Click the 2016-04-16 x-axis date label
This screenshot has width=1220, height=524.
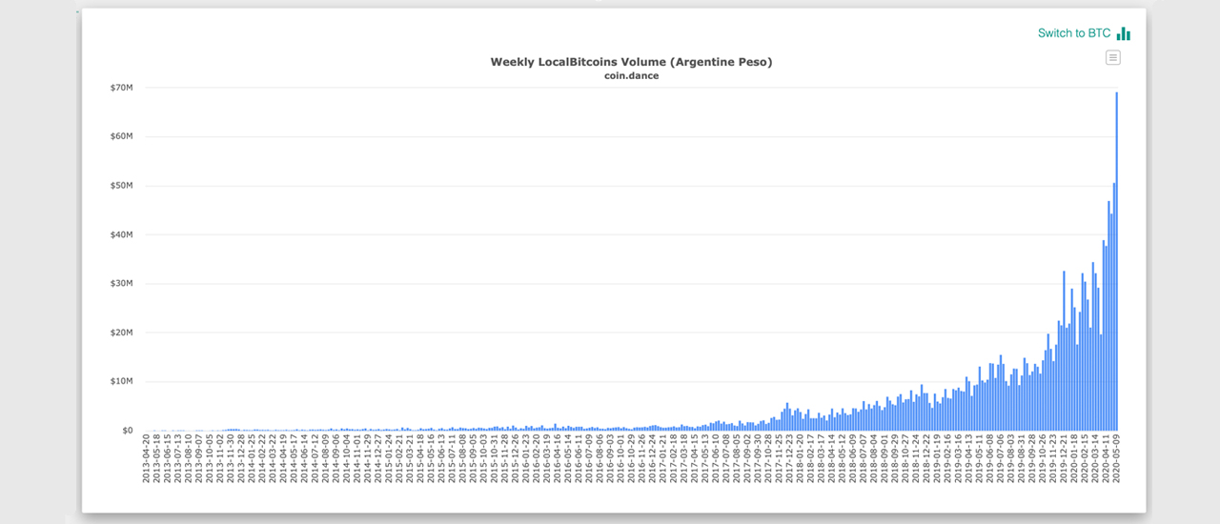(x=558, y=459)
